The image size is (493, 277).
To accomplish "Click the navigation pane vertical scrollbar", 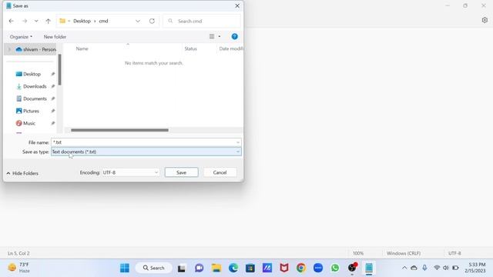I will 60,70.
